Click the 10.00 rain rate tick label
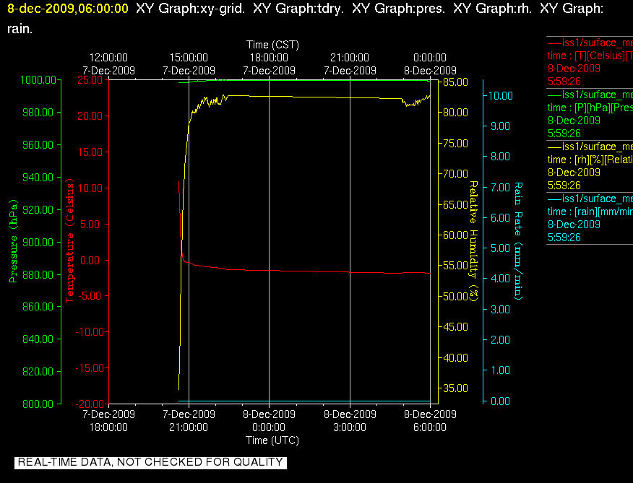Screen dimensions: 633x483 pyautogui.click(x=501, y=95)
